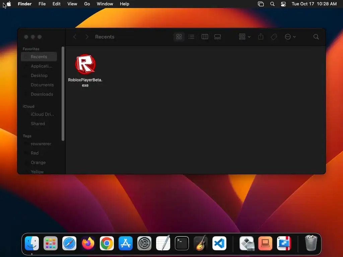This screenshot has height=257, width=343.
Task: Select the Red tag
Action: (39, 153)
